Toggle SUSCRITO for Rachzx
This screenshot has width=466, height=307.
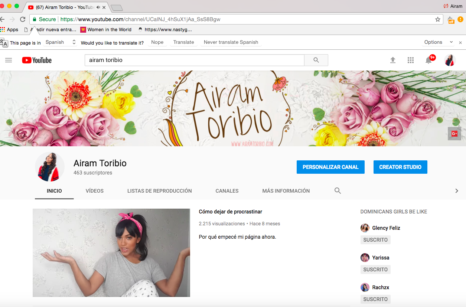pyautogui.click(x=375, y=299)
